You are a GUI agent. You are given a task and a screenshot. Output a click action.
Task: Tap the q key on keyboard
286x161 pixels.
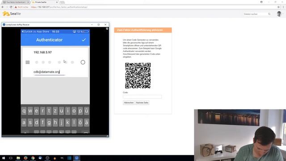tap(24, 111)
